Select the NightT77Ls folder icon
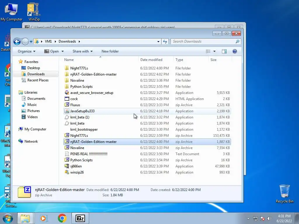Image resolution: width=299 pixels, height=224 pixels. coord(67,68)
